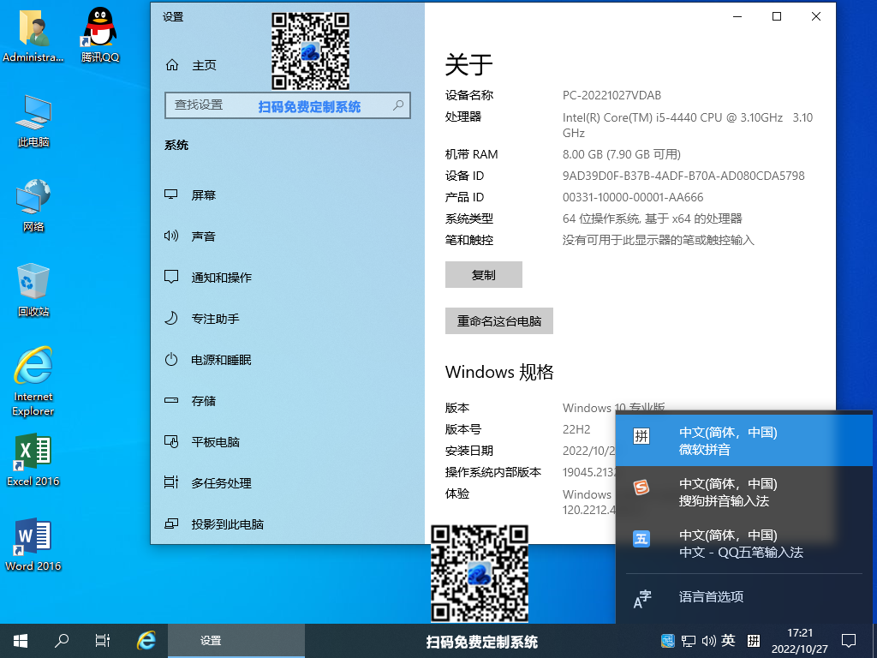
Task: Open 语言首选项 language preferences
Action: click(x=711, y=597)
